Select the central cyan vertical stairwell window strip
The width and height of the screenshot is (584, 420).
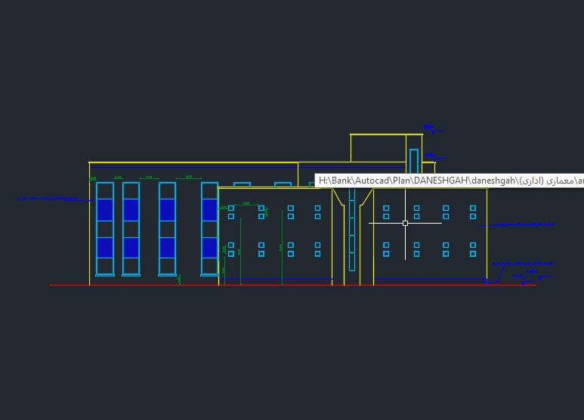352,230
